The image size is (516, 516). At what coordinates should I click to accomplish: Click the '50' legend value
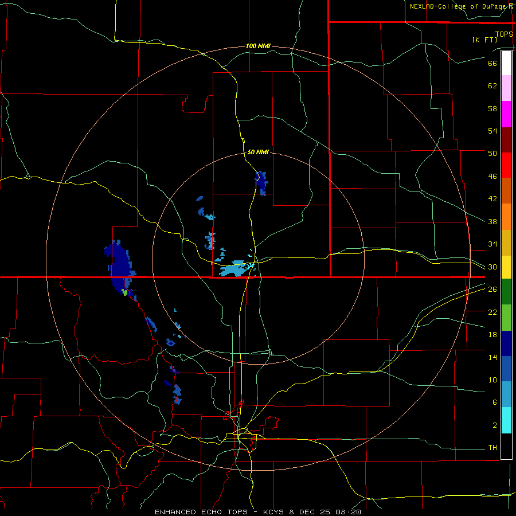point(492,154)
